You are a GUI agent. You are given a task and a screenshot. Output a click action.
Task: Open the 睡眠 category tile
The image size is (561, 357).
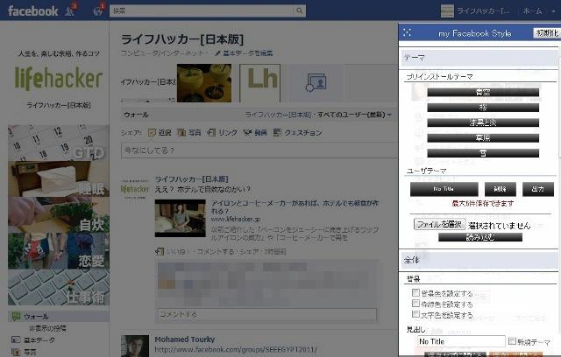[x=59, y=178]
